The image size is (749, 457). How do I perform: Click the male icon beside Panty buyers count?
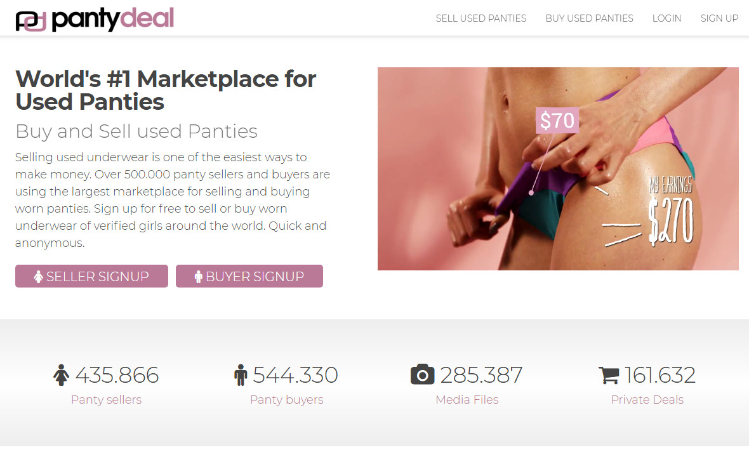tap(240, 375)
